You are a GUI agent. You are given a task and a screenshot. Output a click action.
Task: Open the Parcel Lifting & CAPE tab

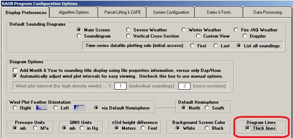pos(122,12)
